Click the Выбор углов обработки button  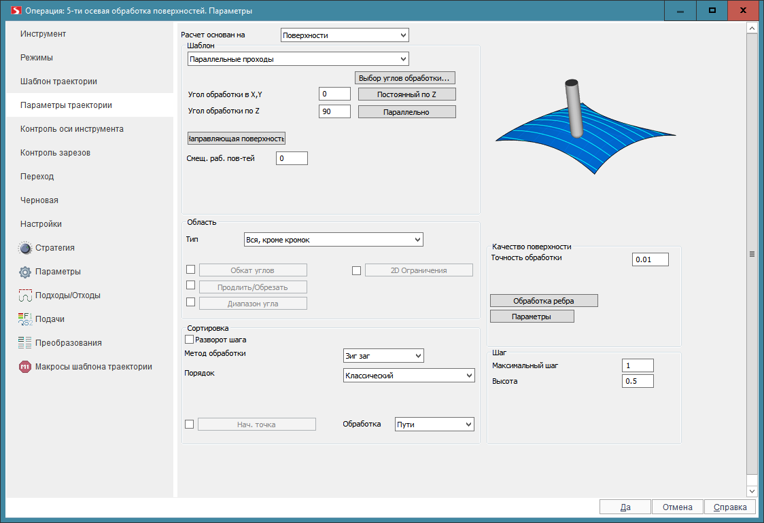point(404,78)
